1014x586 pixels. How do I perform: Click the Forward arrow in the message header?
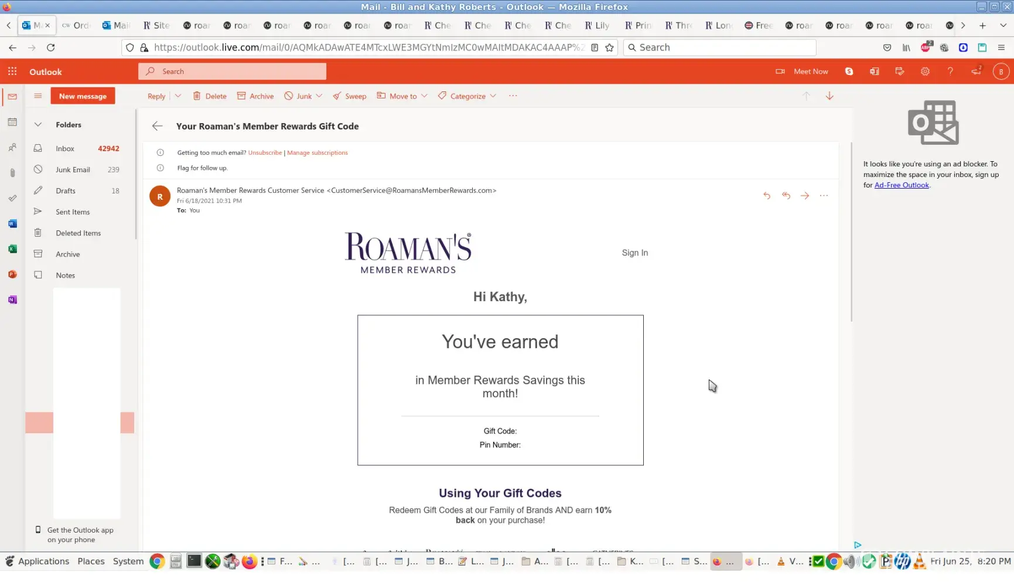(x=805, y=196)
